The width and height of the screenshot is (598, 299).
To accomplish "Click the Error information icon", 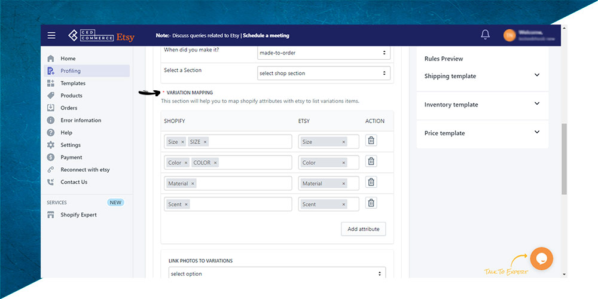I will coord(51,120).
